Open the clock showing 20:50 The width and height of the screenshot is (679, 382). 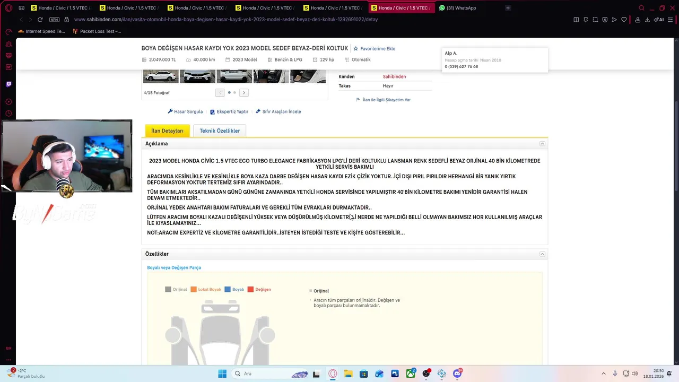[x=654, y=374]
